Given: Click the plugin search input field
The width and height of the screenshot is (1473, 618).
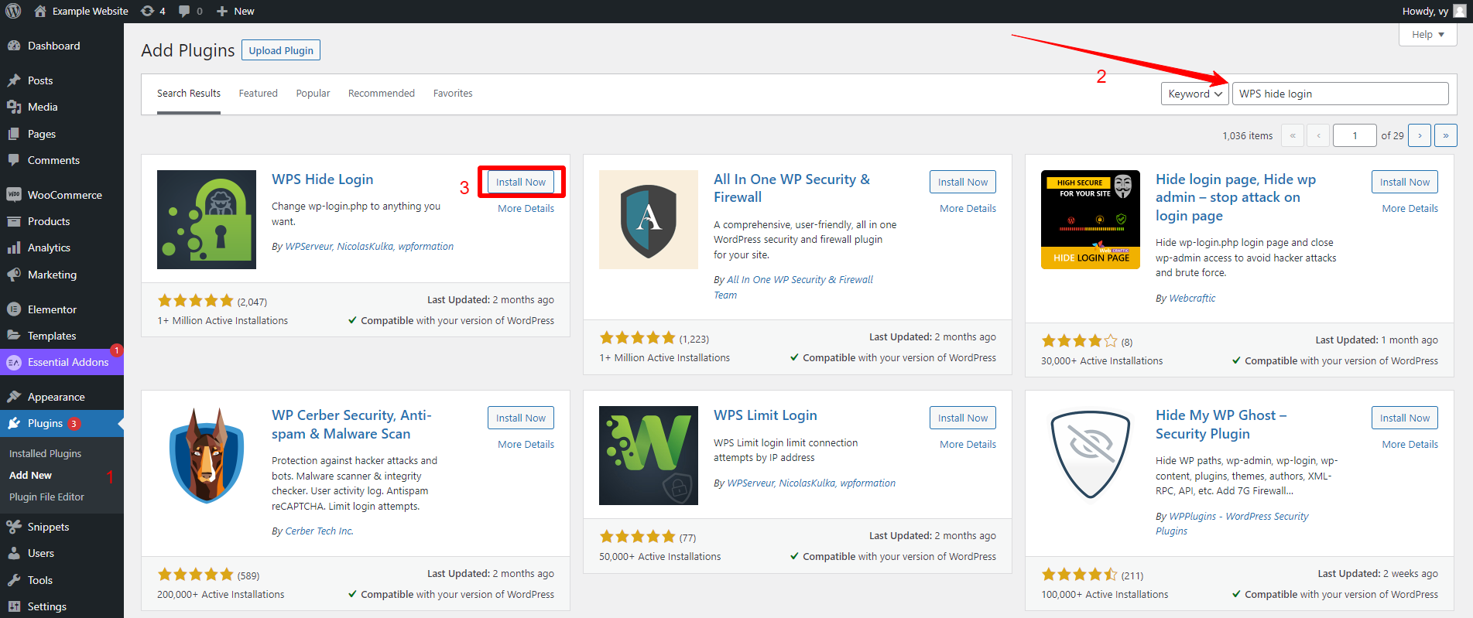Looking at the screenshot, I should pyautogui.click(x=1340, y=94).
